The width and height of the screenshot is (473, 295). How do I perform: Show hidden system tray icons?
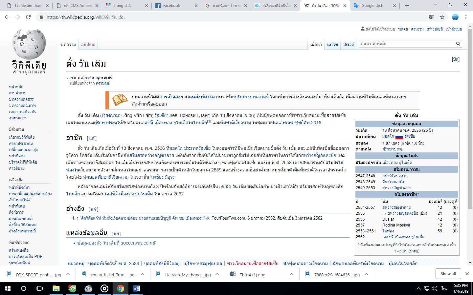tap(418, 288)
